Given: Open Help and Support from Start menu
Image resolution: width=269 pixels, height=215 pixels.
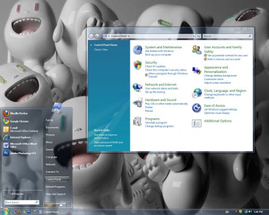Looking at the screenshot, I should pos(56,194).
